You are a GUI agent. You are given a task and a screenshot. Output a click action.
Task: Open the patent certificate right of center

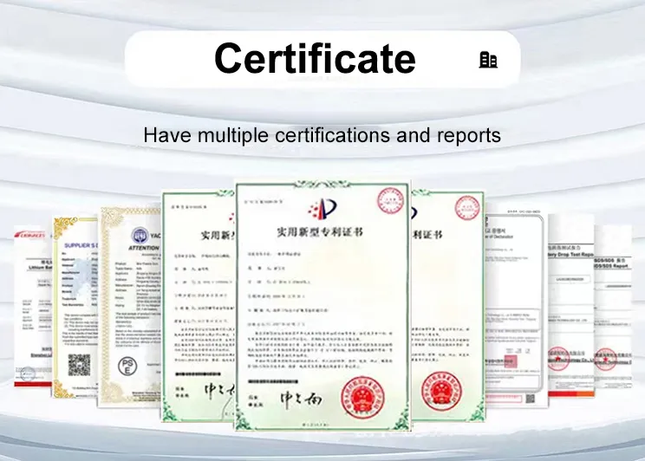[x=447, y=305]
